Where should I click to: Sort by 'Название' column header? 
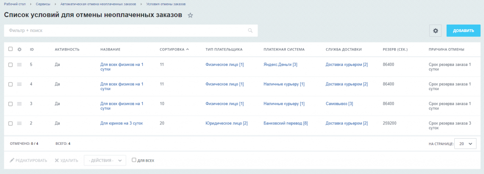110,49
